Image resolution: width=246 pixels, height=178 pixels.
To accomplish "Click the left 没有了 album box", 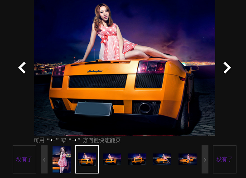I will (x=24, y=159).
